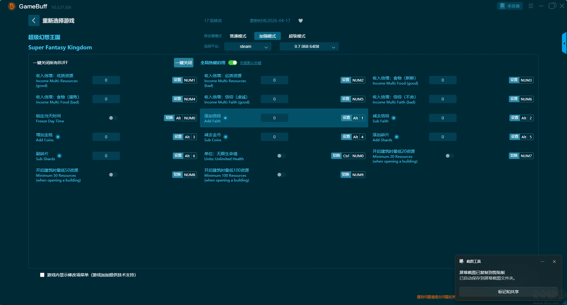
Task: Select 普通模式 trainer mode tab
Action: 238,36
